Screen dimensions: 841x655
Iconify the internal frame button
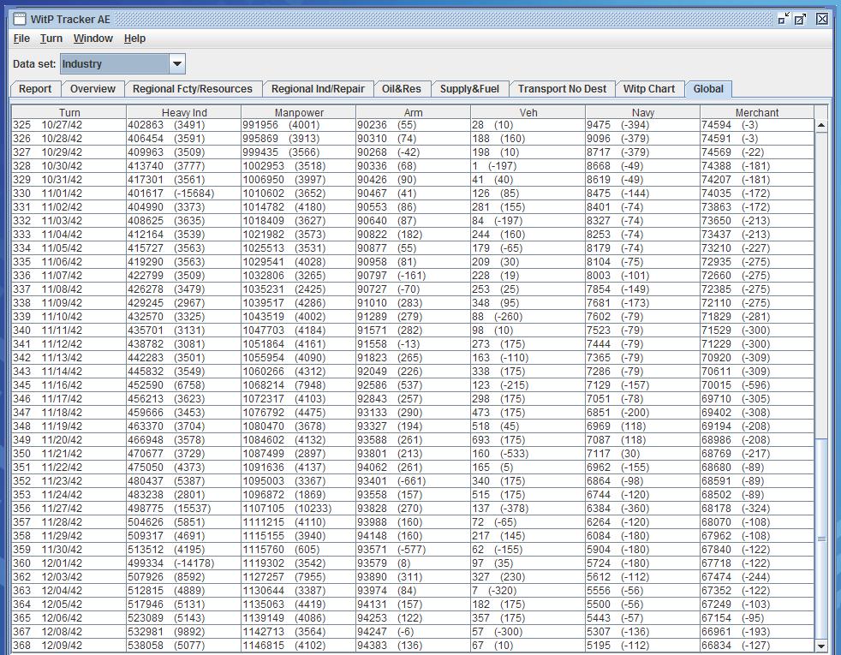[784, 20]
